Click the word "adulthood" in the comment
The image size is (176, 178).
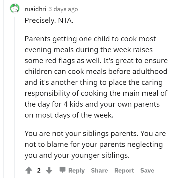150,71
